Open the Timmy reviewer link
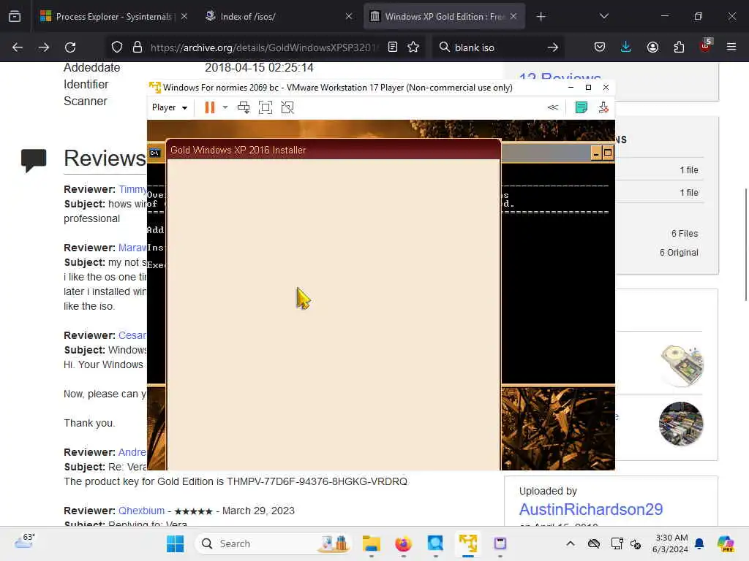 (x=133, y=189)
